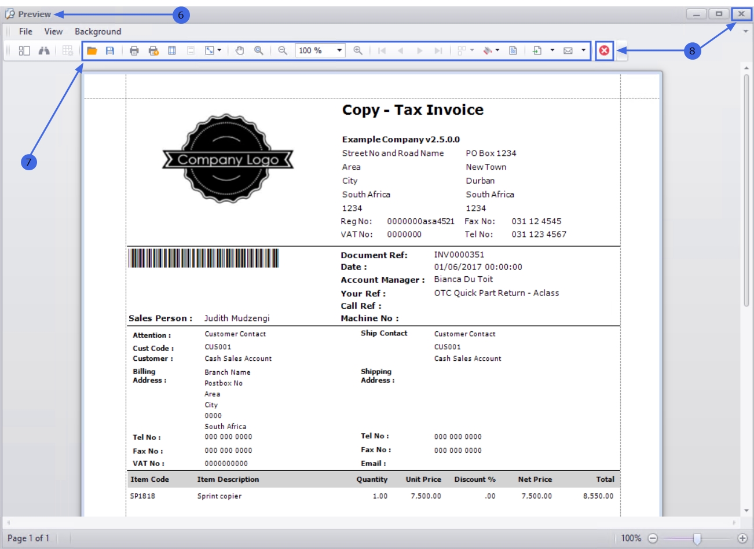Image resolution: width=754 pixels, height=549 pixels.
Task: Open the Background menu
Action: coord(98,31)
